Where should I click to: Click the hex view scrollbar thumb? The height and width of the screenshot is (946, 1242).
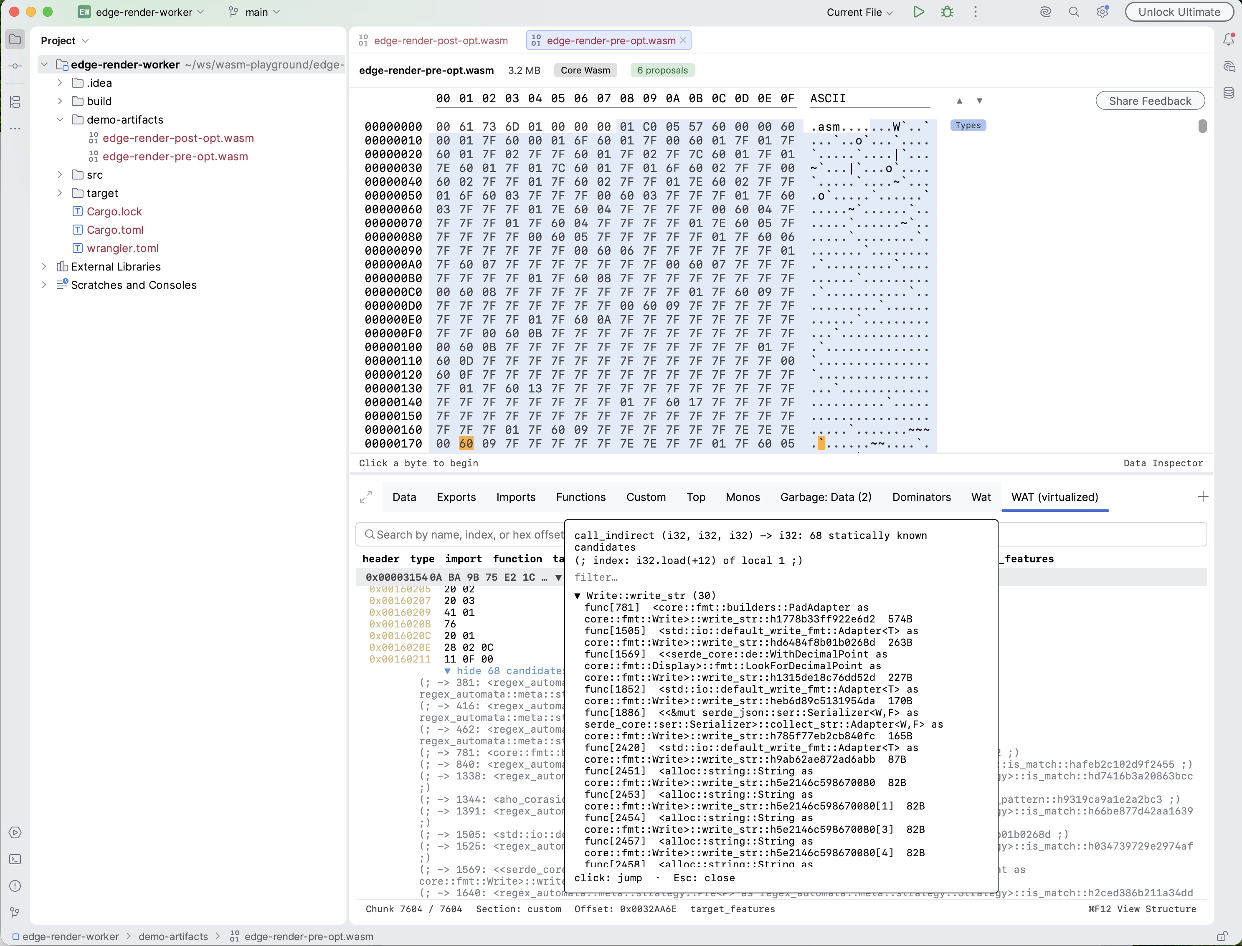(x=1202, y=126)
